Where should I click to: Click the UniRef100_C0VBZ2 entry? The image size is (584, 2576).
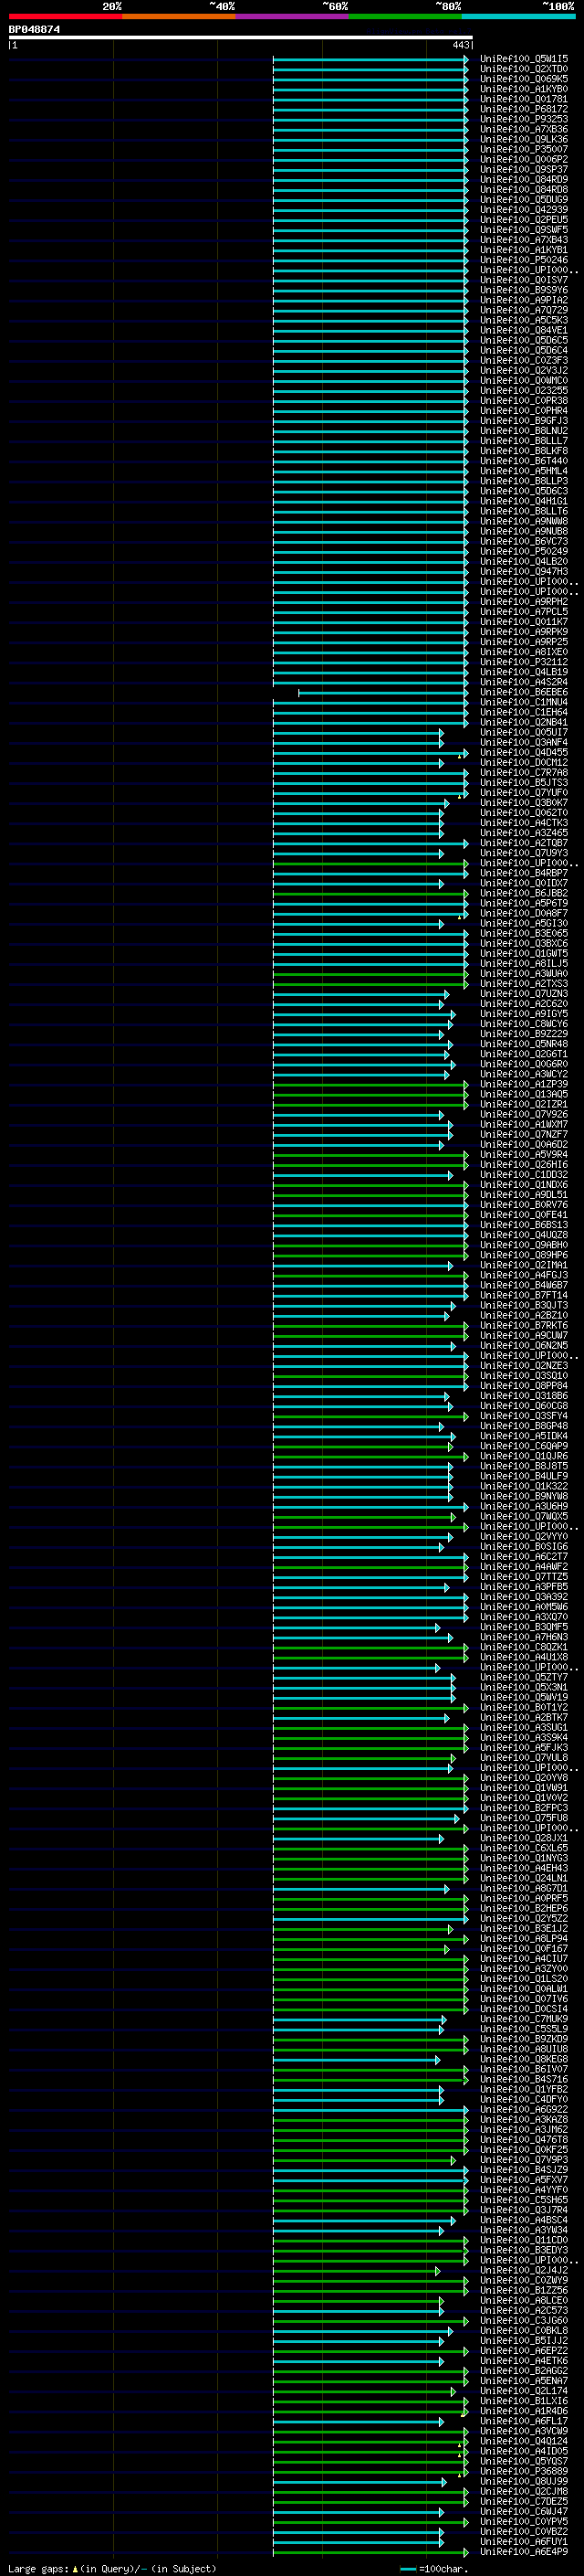[524, 2532]
